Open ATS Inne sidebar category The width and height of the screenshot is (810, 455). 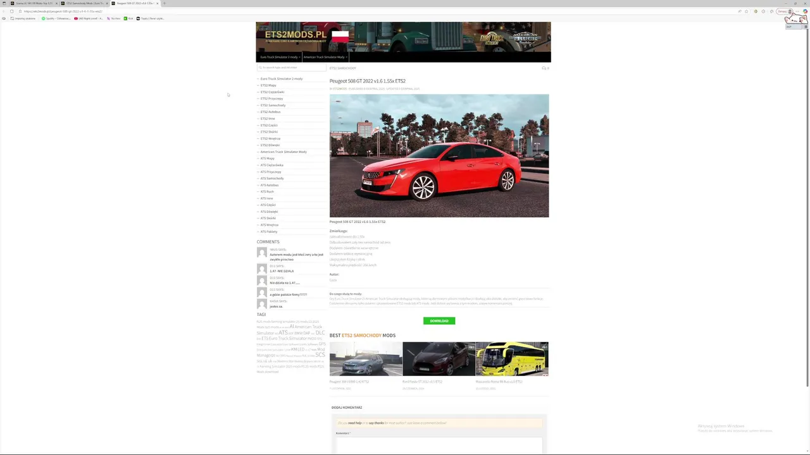click(266, 198)
